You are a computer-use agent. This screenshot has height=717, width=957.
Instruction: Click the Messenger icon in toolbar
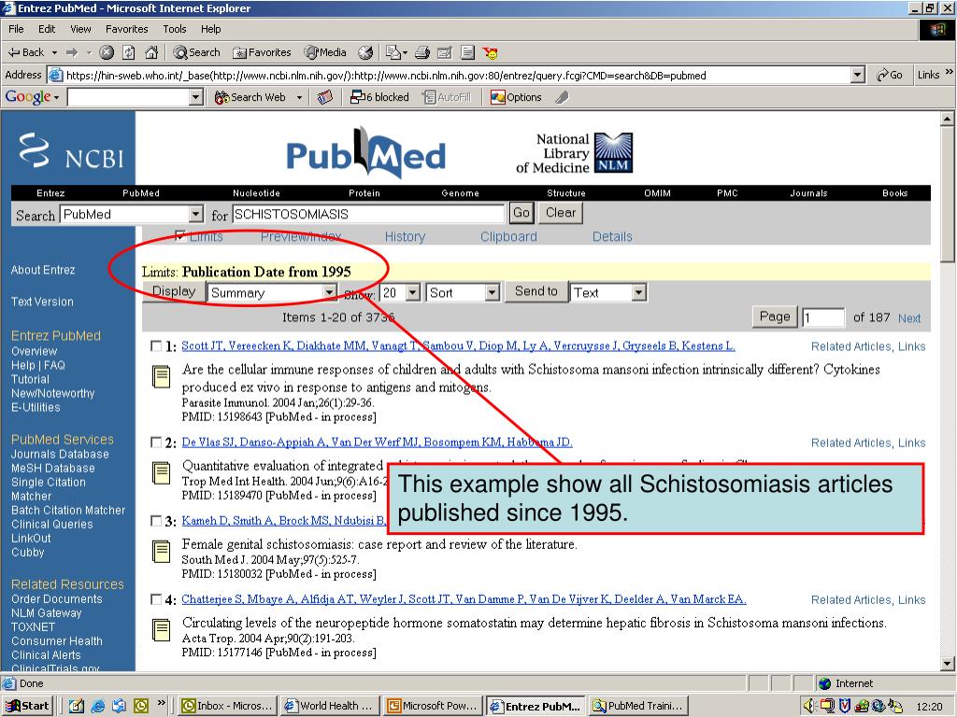(x=490, y=52)
